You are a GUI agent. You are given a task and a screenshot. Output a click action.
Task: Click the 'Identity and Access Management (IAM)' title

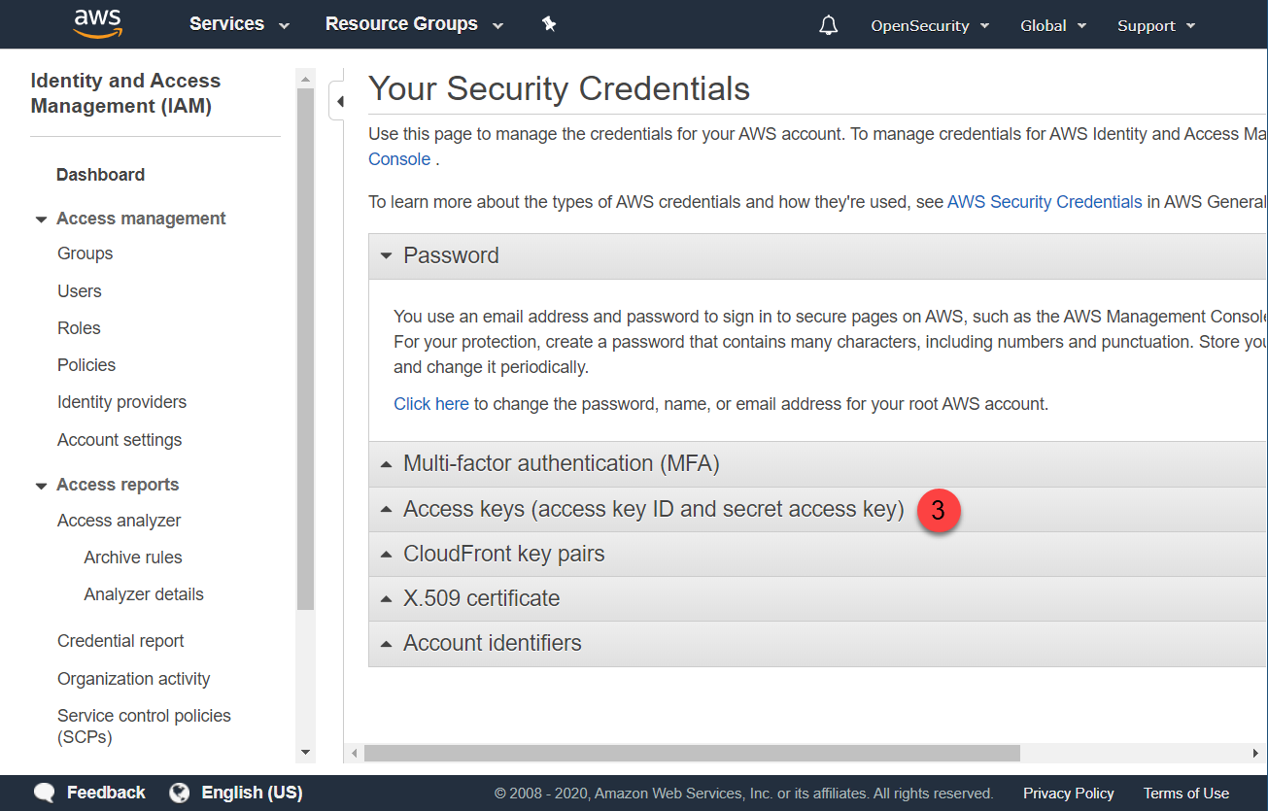coord(125,93)
